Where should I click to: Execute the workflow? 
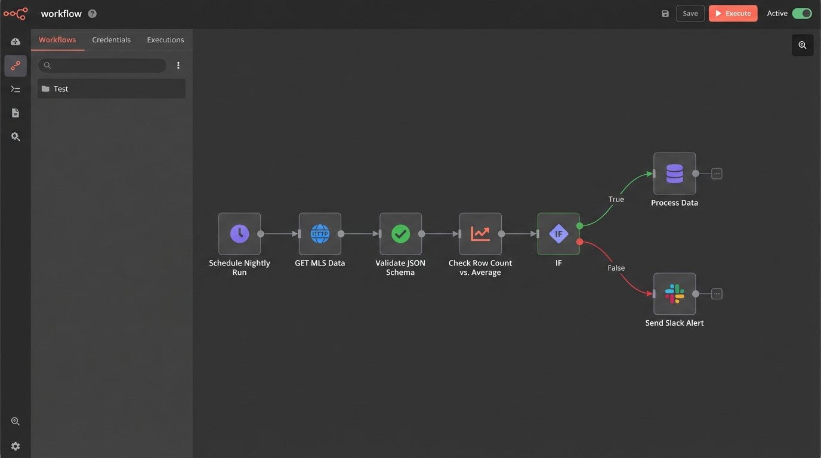tap(733, 13)
